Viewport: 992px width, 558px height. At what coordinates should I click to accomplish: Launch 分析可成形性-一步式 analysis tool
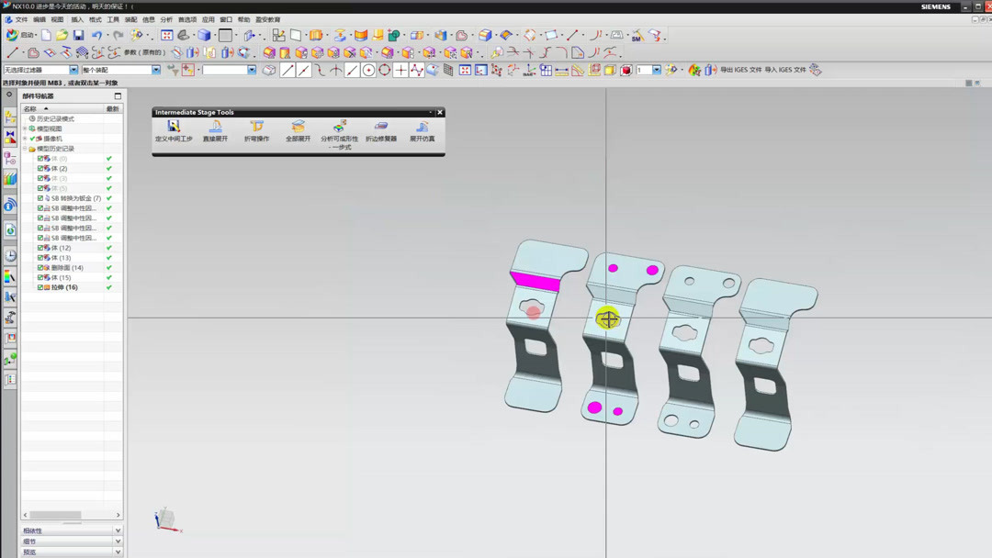point(340,128)
